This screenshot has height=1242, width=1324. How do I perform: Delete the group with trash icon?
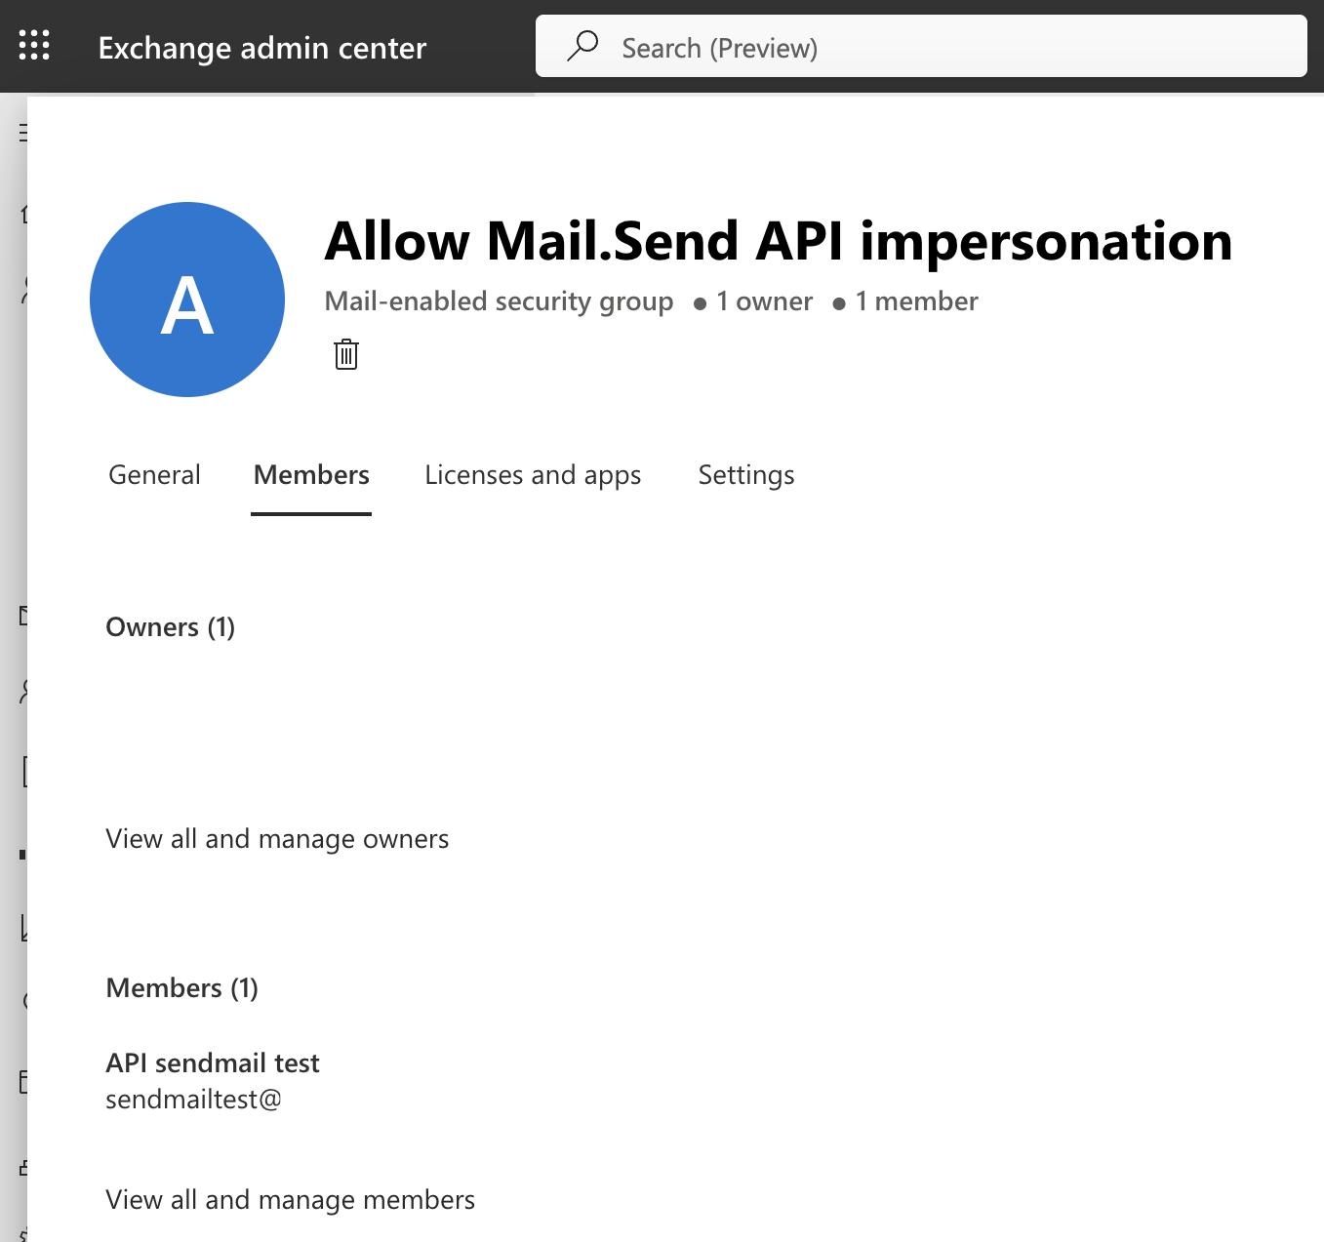pos(346,354)
